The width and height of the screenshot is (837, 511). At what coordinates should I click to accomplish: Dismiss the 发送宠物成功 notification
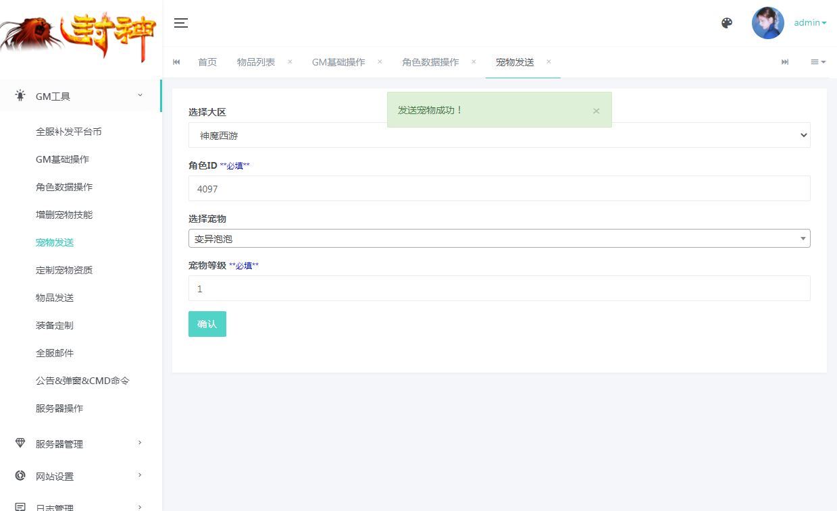597,110
